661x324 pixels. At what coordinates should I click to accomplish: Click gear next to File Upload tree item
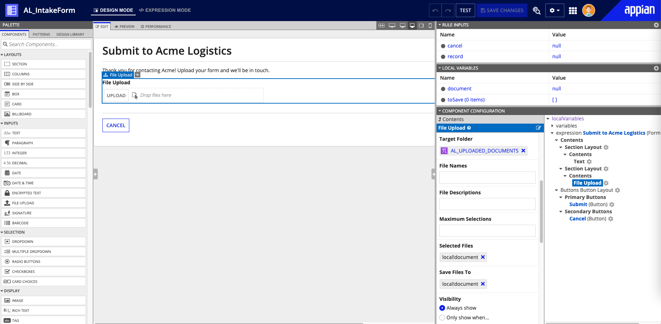point(606,183)
